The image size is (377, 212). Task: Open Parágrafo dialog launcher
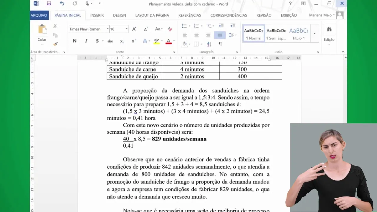(237, 52)
